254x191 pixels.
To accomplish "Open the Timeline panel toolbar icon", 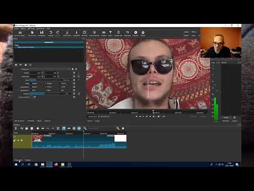I will [128, 32].
